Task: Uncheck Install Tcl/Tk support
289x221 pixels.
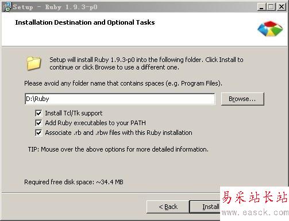Action: coord(38,113)
